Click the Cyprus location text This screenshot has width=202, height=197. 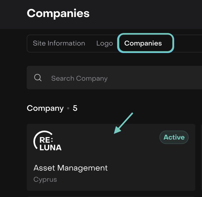[45, 179]
